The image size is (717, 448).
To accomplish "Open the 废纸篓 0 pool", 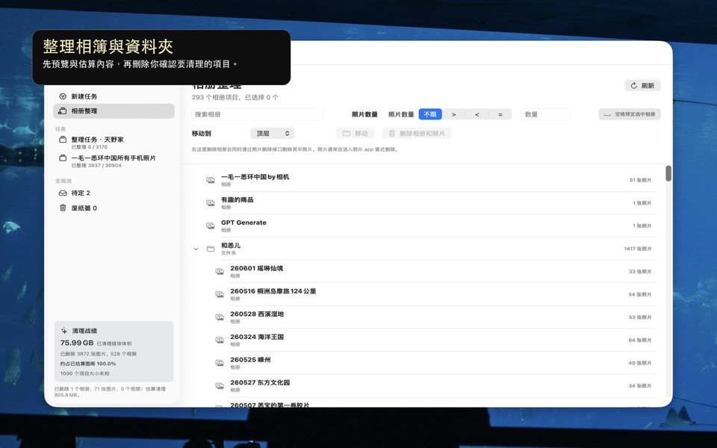I will pos(114,208).
